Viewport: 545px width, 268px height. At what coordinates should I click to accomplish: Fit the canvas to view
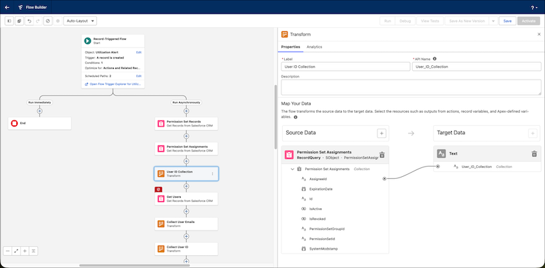16,251
